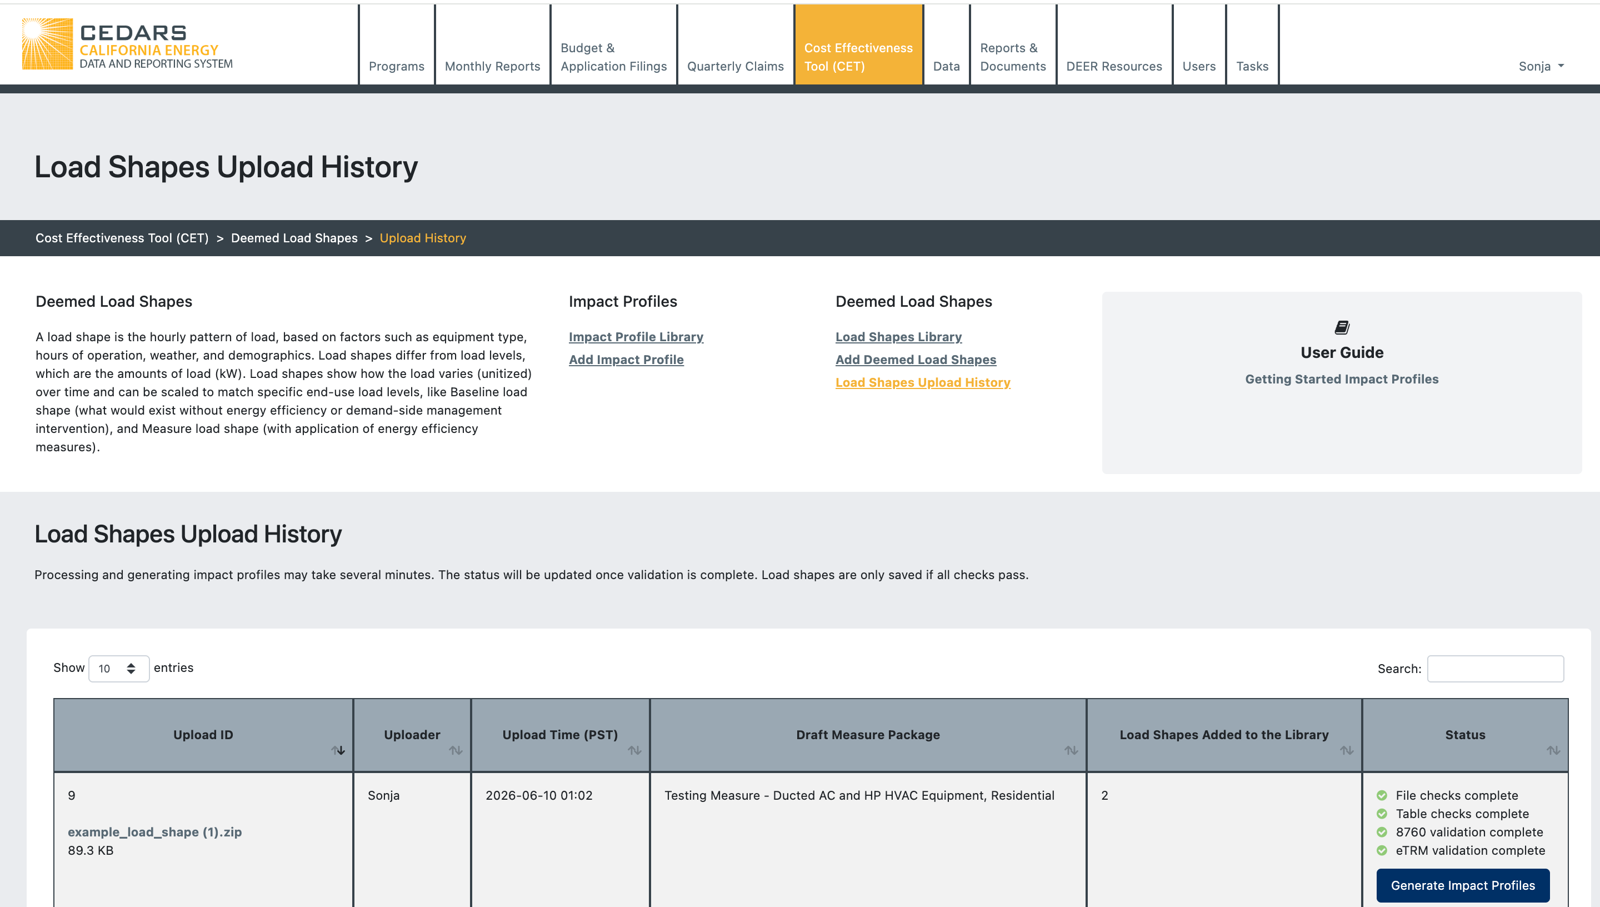Click the CEDARS sunburst logo
This screenshot has height=907, width=1600.
pyautogui.click(x=47, y=43)
